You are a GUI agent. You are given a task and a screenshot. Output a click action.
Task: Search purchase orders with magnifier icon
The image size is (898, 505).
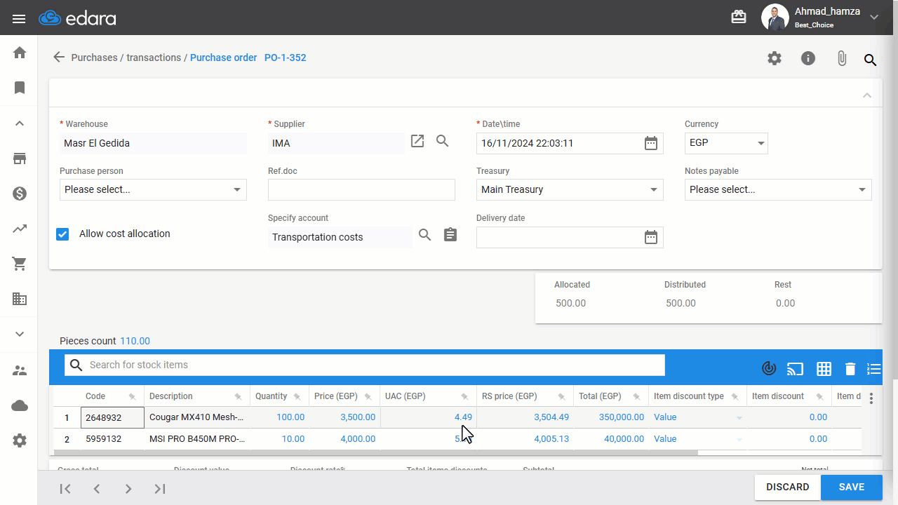point(870,60)
